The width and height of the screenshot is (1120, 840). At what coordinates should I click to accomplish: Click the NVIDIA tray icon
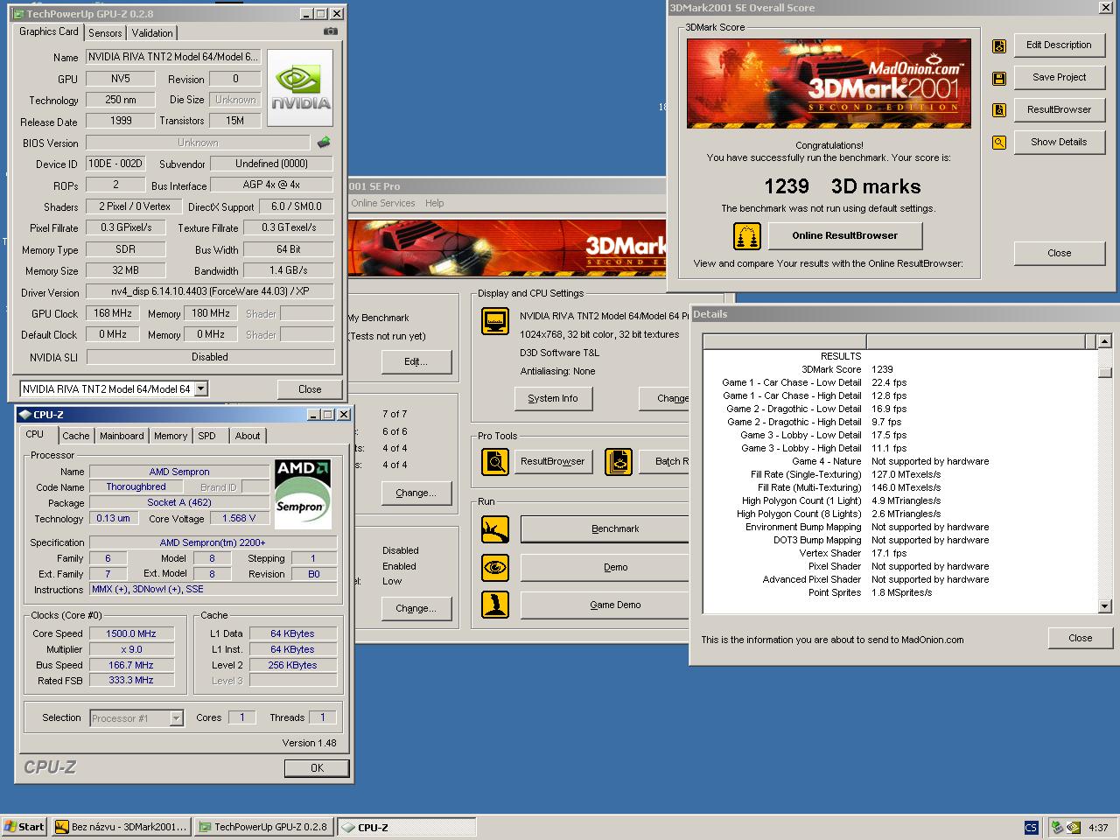click(x=1073, y=827)
